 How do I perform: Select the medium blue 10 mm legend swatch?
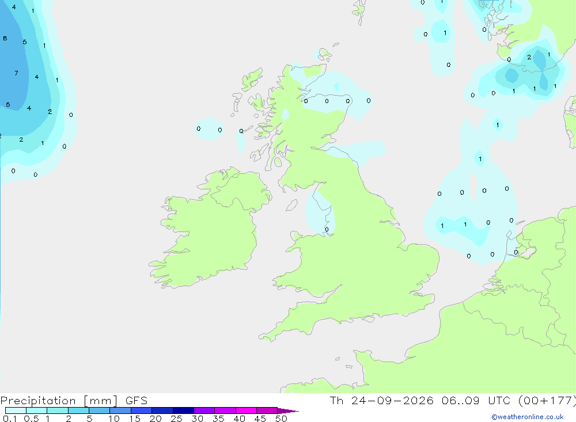pyautogui.click(x=120, y=410)
